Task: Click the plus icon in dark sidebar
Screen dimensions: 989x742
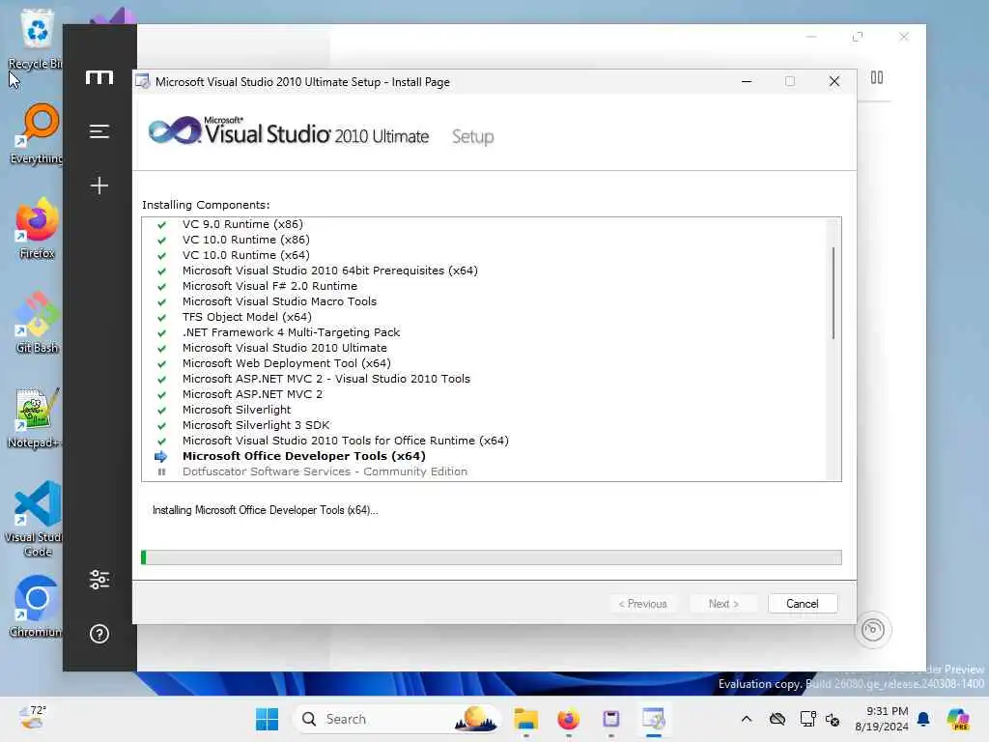Action: (99, 185)
